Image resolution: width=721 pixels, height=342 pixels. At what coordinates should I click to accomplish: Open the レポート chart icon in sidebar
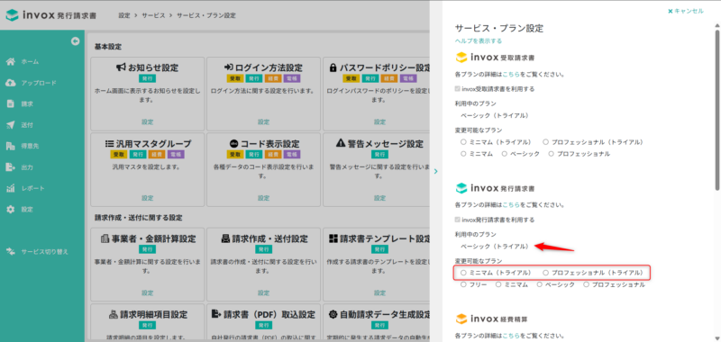pyautogui.click(x=10, y=188)
